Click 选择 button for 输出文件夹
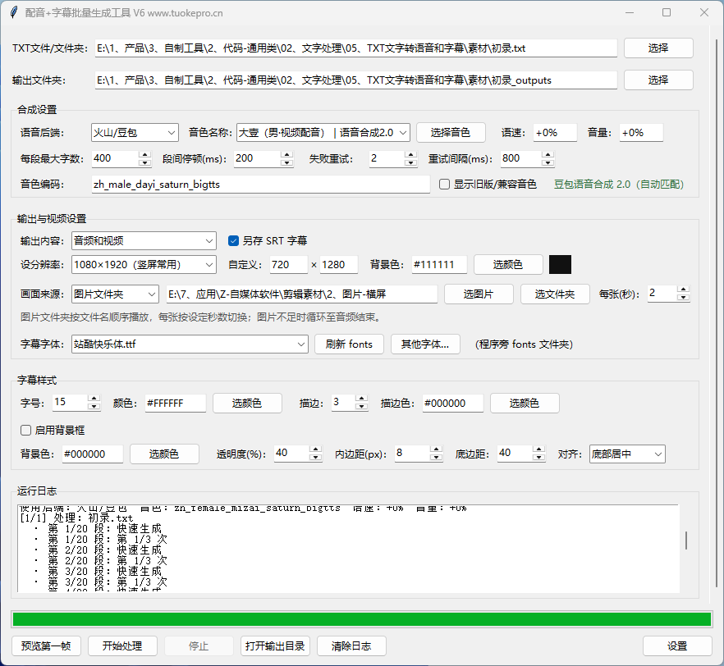The height and width of the screenshot is (666, 724). click(658, 80)
